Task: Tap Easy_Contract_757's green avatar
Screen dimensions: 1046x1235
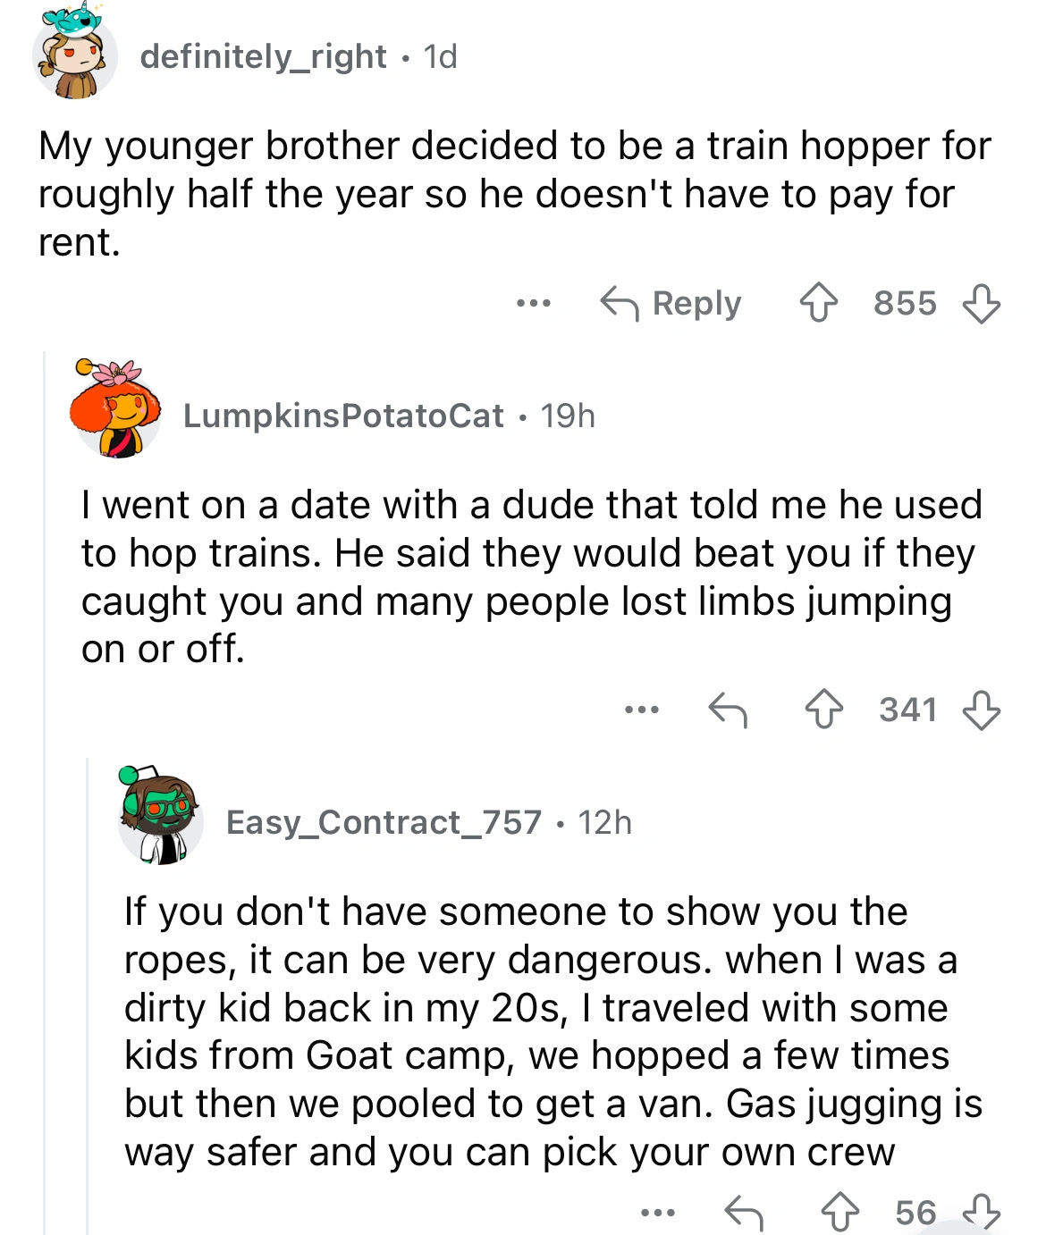Action: click(x=160, y=818)
